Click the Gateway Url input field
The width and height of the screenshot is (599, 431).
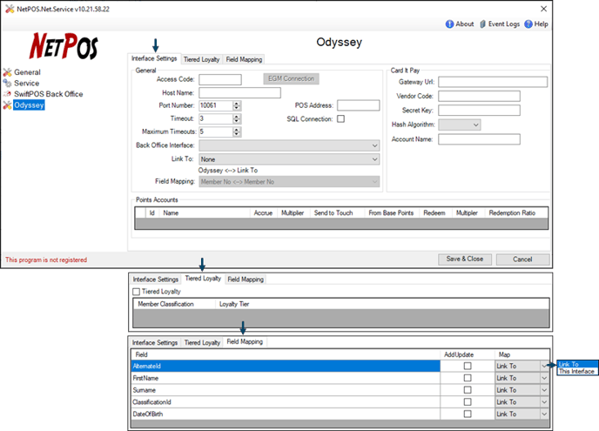(x=493, y=82)
